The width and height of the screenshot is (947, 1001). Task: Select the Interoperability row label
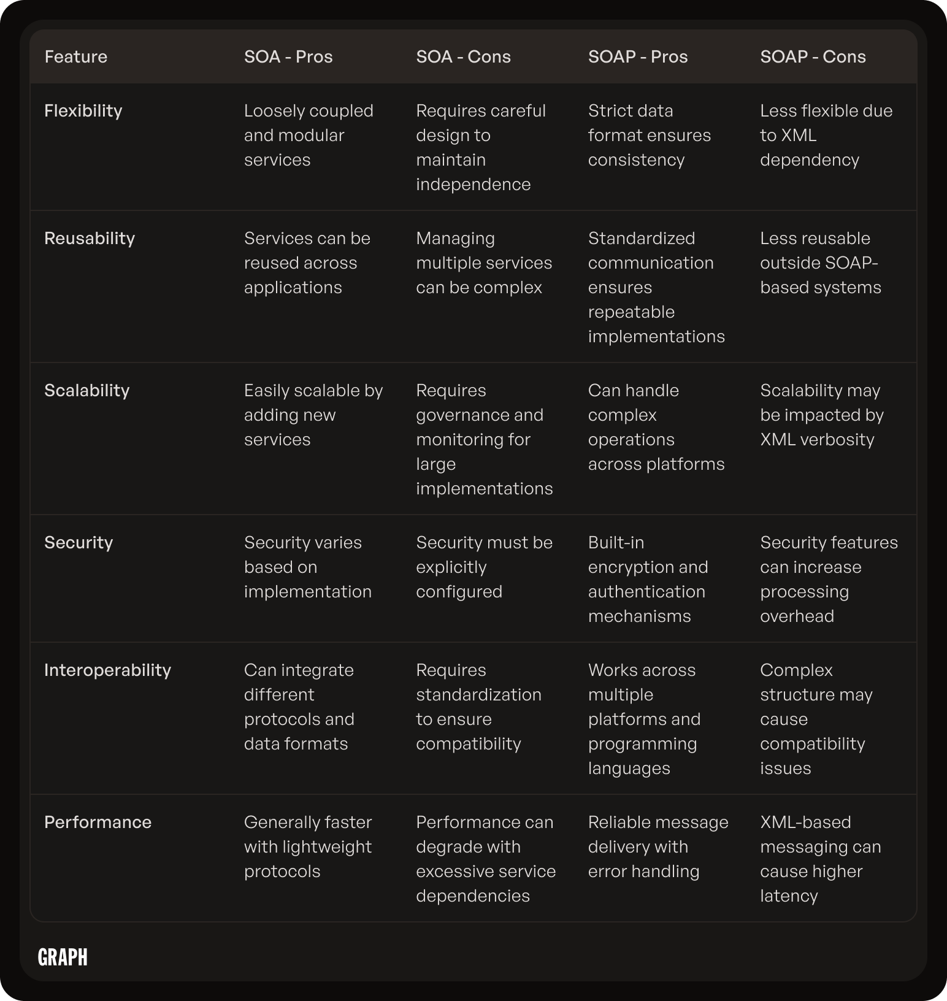click(107, 670)
